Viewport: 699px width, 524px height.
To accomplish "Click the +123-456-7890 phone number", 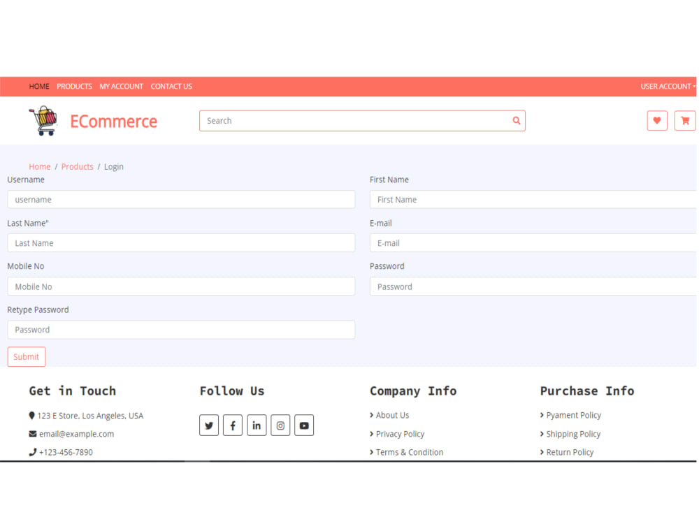I will [x=66, y=452].
